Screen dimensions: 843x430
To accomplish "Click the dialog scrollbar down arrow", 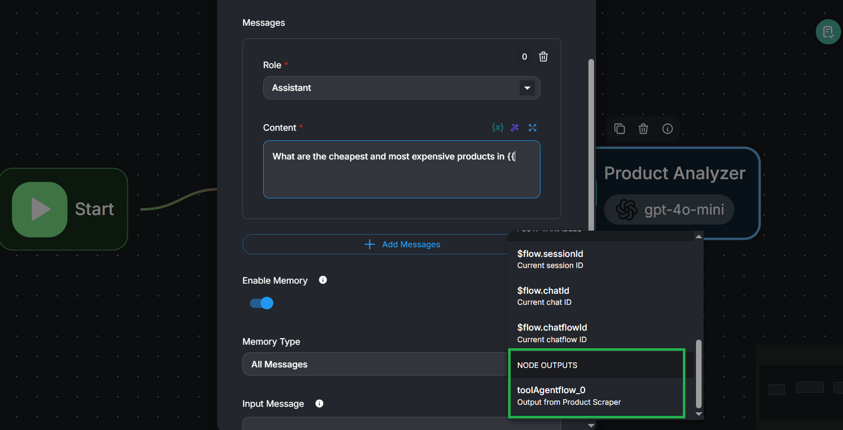I will pyautogui.click(x=591, y=425).
